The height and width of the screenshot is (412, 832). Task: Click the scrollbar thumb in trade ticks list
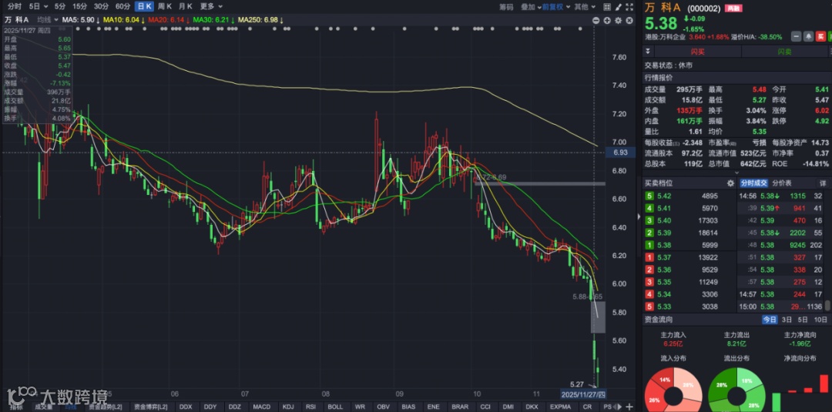coord(827,306)
